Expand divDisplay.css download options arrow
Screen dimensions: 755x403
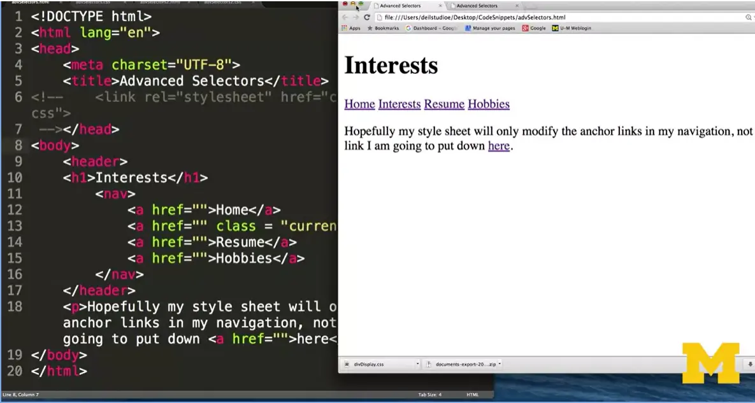(417, 364)
